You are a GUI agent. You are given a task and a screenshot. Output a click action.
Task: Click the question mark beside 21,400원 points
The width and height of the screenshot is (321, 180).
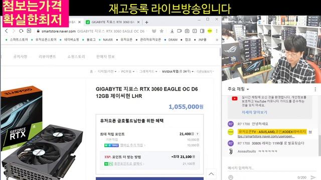[x=197, y=134]
